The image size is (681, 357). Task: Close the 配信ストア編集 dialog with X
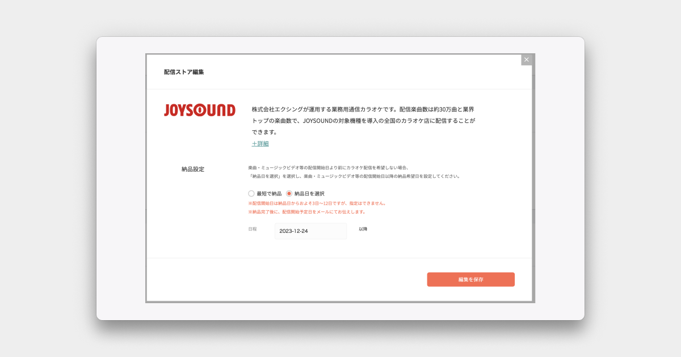526,59
